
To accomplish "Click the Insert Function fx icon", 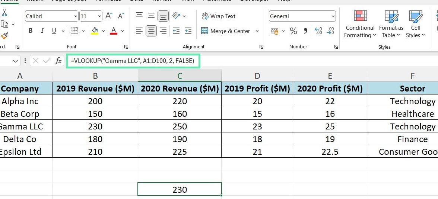I will [58, 61].
